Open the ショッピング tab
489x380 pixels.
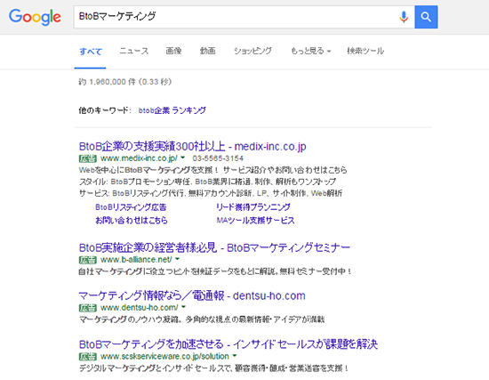pyautogui.click(x=253, y=51)
